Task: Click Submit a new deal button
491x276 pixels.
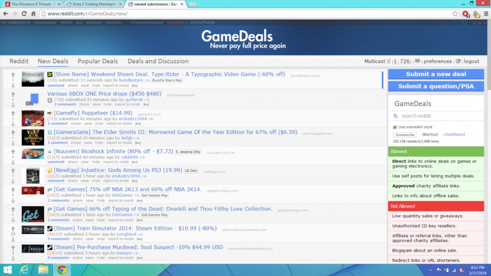Action: pyautogui.click(x=436, y=74)
